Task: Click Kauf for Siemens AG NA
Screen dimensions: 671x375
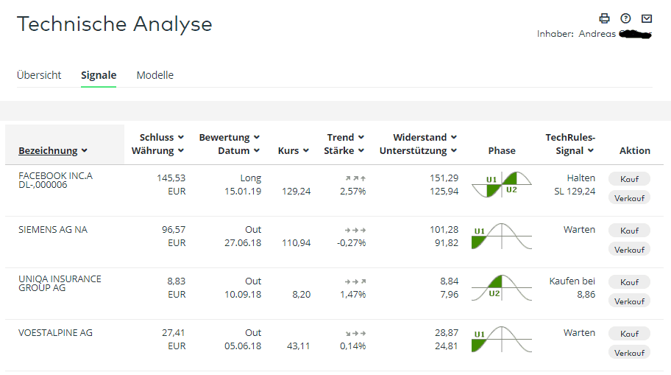Action: point(629,230)
